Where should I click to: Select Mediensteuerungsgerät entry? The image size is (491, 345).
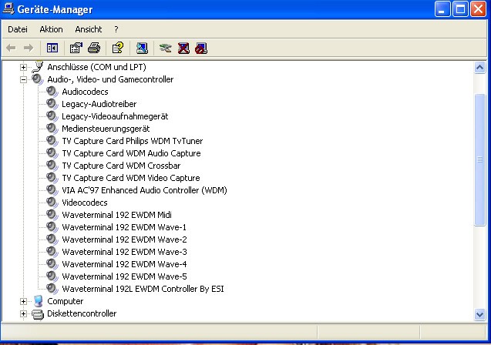[x=106, y=129]
